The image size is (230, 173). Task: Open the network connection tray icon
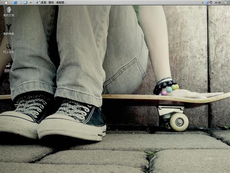pyautogui.click(x=207, y=3)
